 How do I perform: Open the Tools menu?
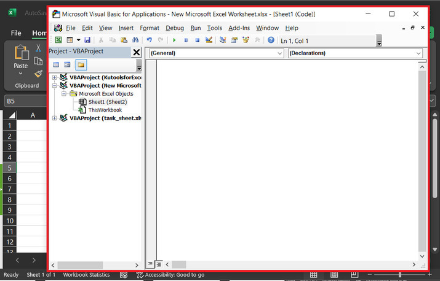(x=215, y=28)
